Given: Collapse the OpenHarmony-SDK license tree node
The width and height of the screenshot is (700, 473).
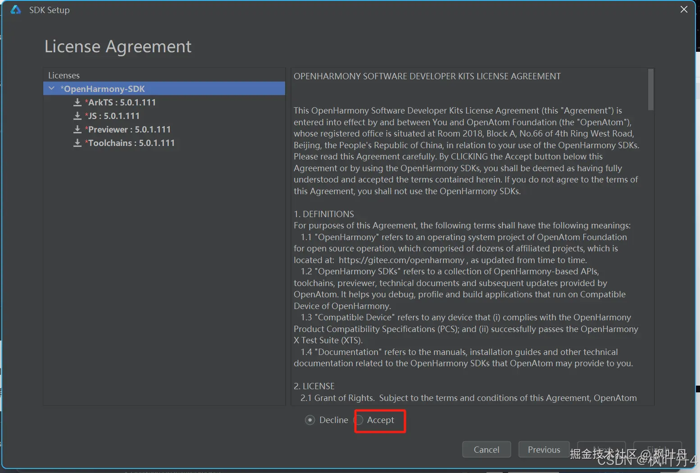Looking at the screenshot, I should (x=51, y=88).
